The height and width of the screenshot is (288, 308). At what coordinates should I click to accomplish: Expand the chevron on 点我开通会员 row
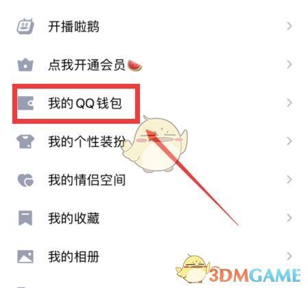289,65
